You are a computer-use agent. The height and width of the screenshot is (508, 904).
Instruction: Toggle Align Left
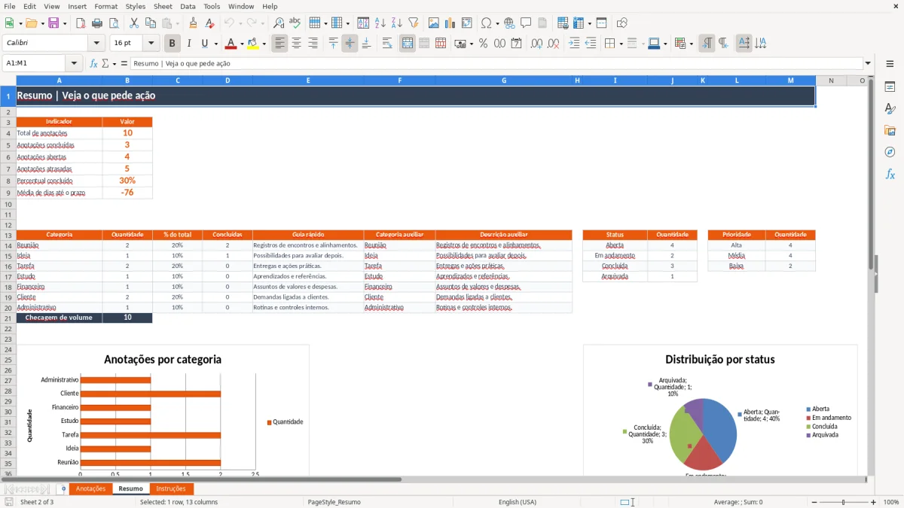coord(279,44)
